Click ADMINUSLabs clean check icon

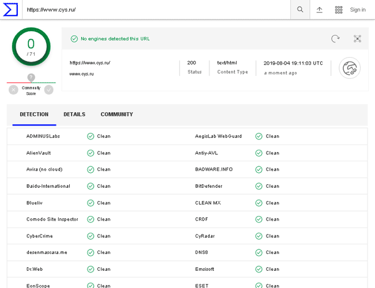[x=91, y=137]
